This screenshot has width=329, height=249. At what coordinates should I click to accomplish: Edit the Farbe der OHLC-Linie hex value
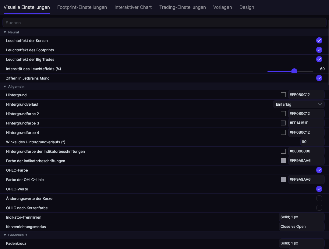306,179
